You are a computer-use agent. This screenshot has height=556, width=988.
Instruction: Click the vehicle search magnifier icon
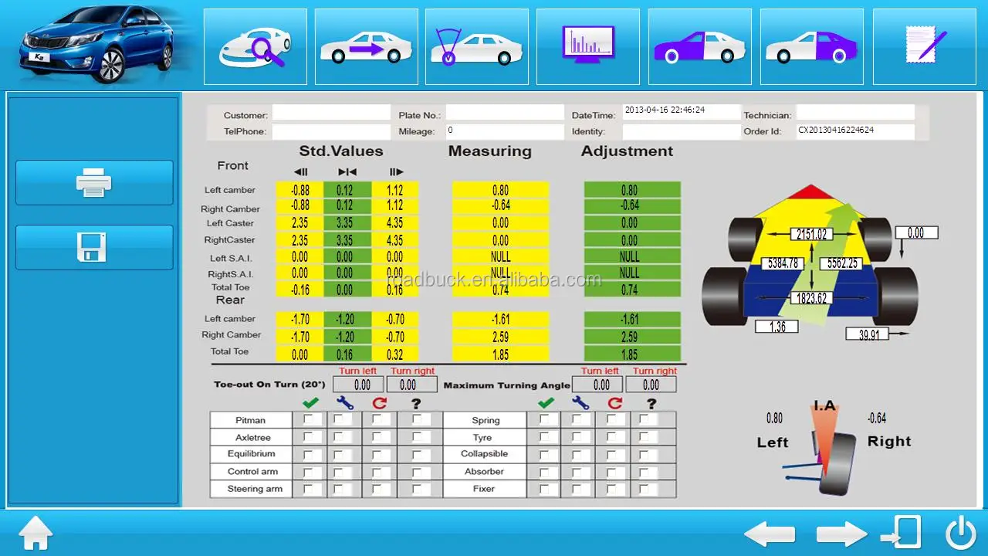(255, 46)
